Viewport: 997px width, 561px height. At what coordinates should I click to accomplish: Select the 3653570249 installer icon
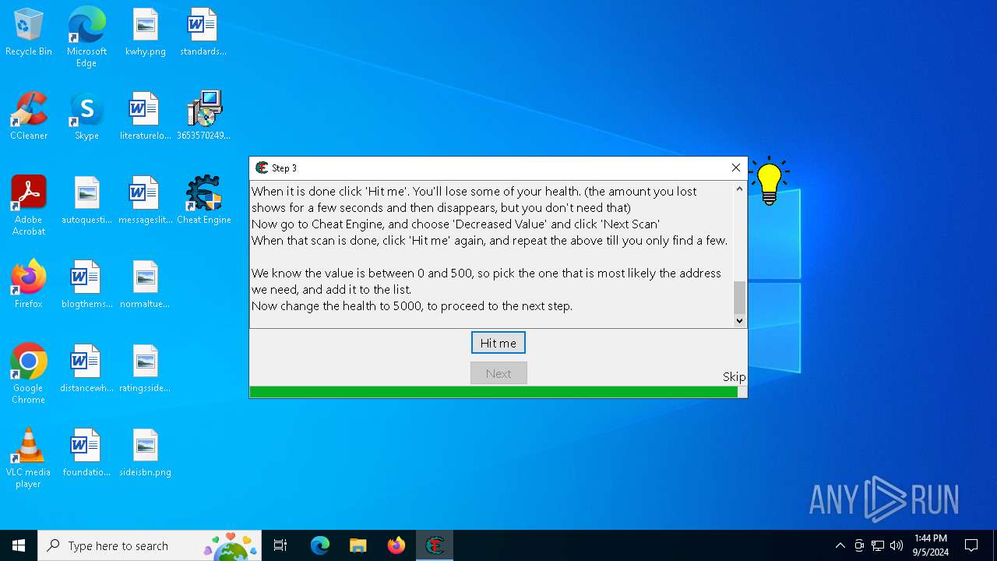[203, 116]
